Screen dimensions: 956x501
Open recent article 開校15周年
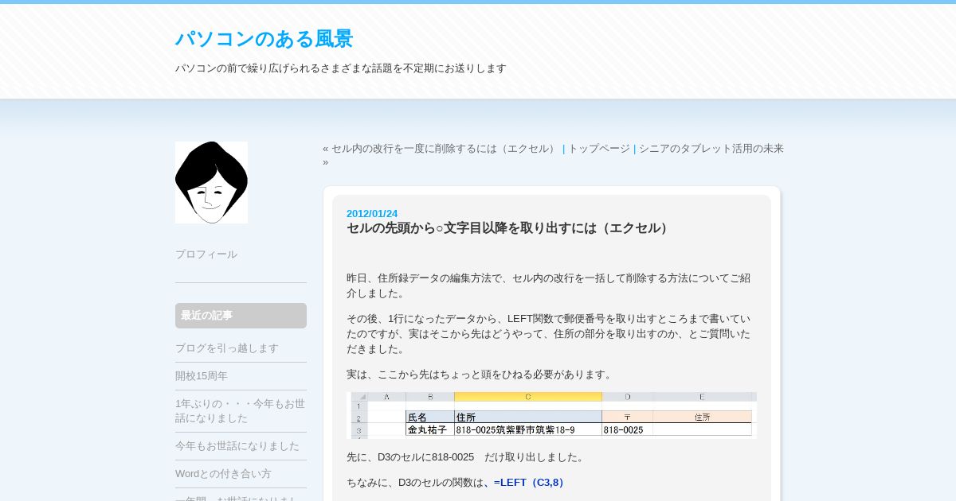pyautogui.click(x=202, y=376)
